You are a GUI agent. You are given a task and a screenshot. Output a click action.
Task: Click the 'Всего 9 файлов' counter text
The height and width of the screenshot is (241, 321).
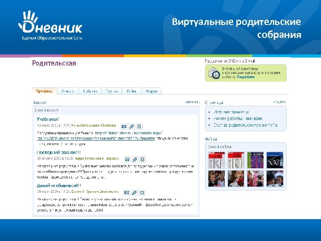coord(219,147)
